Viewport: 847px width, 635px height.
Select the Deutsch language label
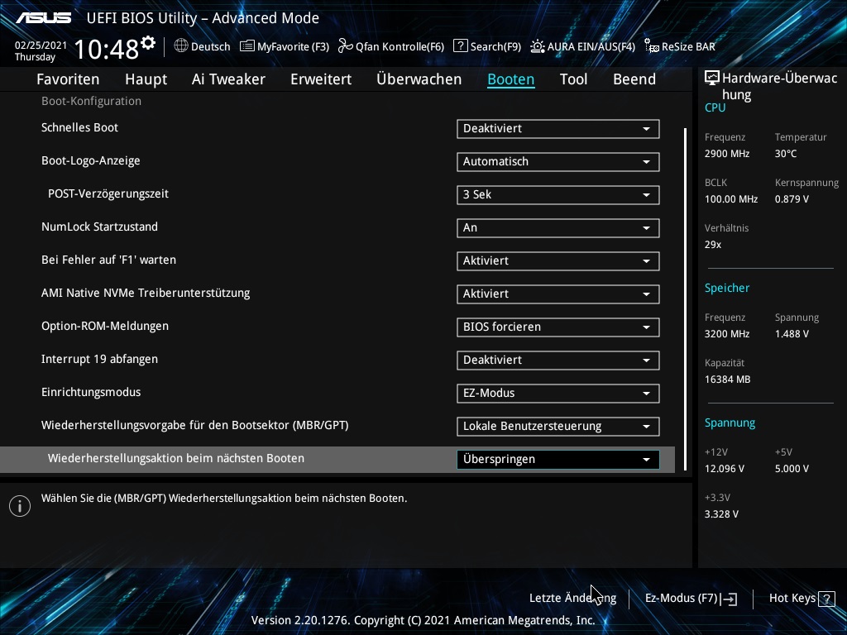coord(211,46)
